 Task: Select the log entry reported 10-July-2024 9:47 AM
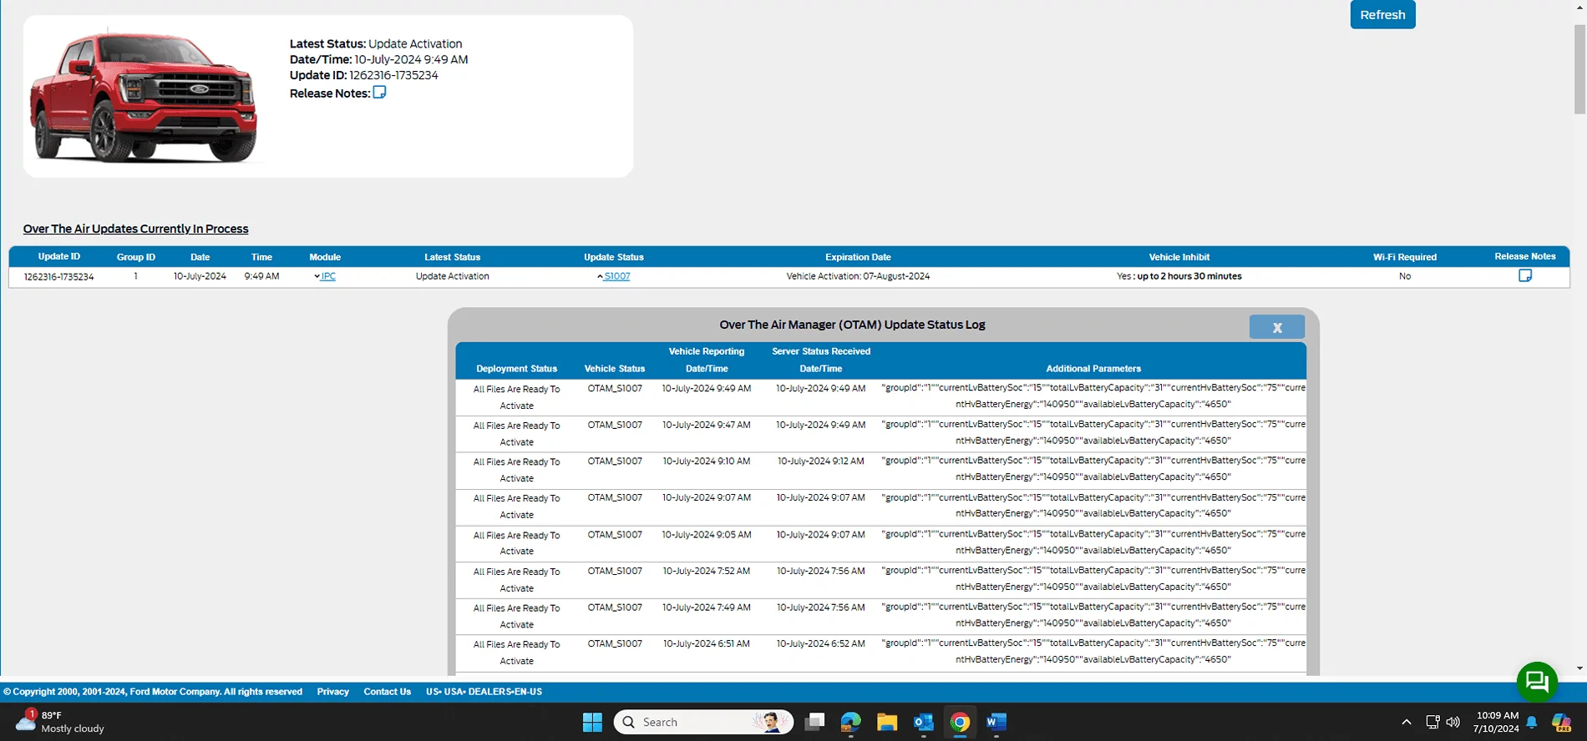880,434
